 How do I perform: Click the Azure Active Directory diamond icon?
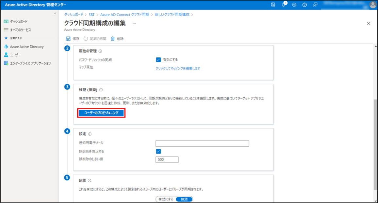(x=6, y=46)
